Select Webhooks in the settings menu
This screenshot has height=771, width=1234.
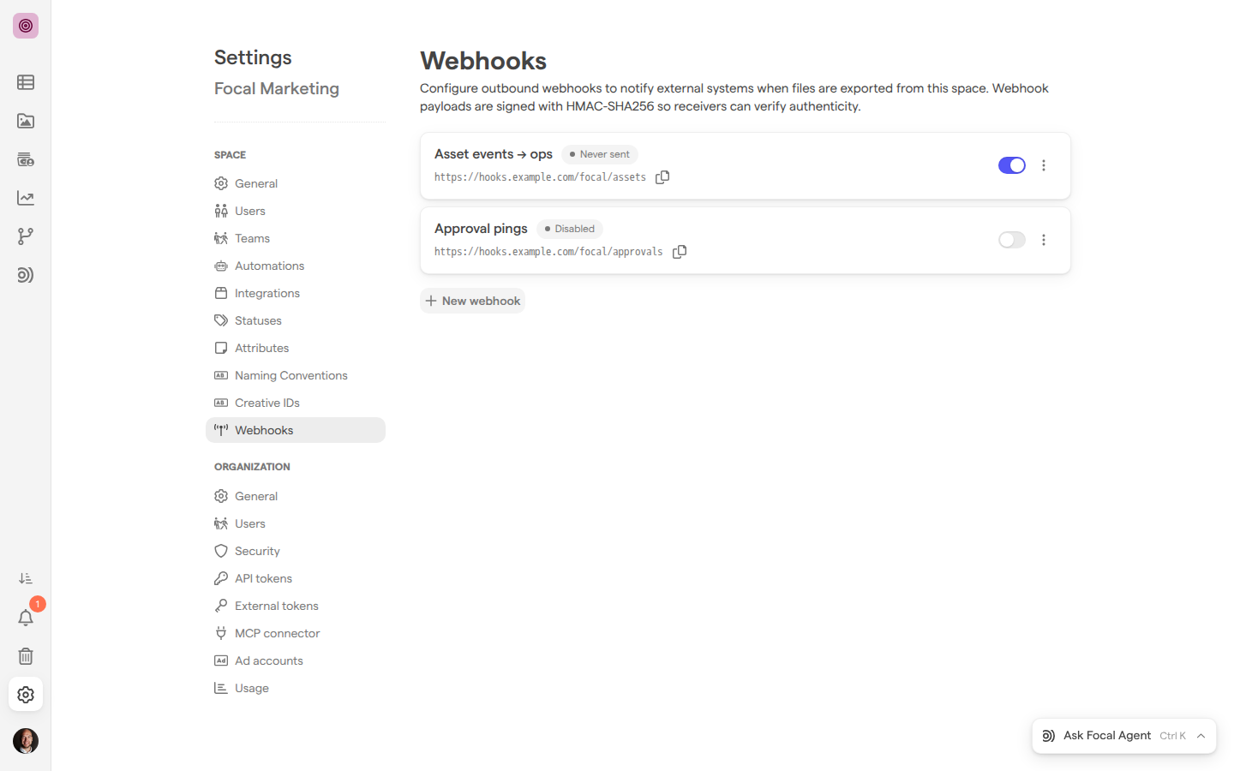tap(296, 430)
